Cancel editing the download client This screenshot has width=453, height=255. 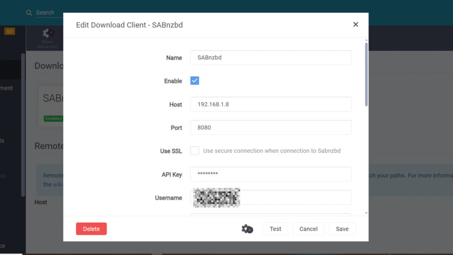(308, 229)
